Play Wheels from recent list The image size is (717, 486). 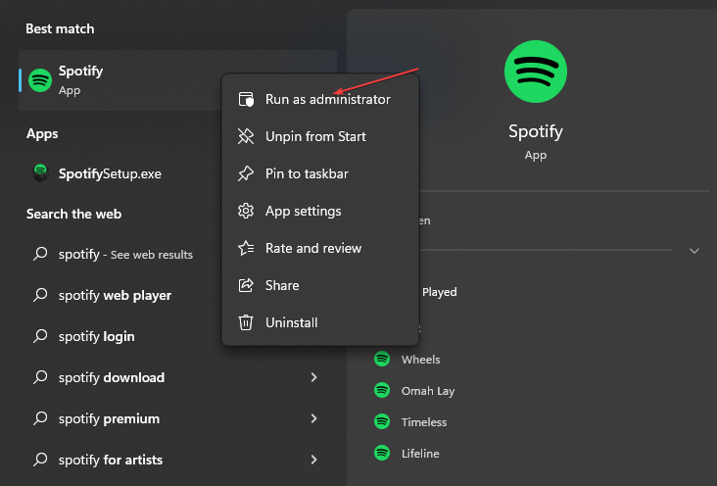pos(420,360)
